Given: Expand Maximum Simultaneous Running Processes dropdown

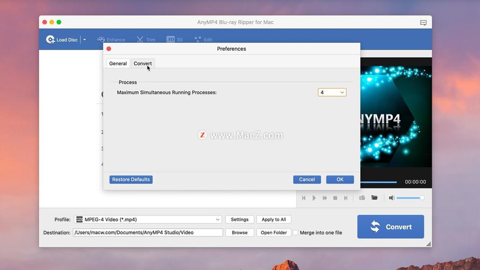Looking at the screenshot, I should (332, 92).
